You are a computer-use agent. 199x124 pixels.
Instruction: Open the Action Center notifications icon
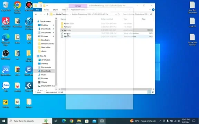194,121
